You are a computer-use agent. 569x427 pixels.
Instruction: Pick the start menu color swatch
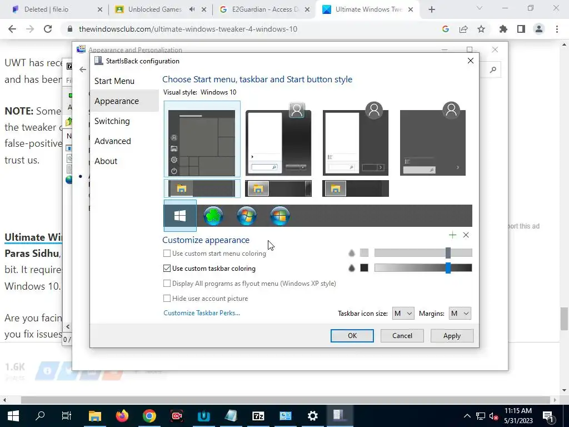pyautogui.click(x=364, y=253)
